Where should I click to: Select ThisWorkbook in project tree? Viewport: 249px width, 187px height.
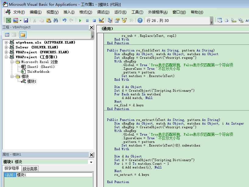[x=38, y=72]
